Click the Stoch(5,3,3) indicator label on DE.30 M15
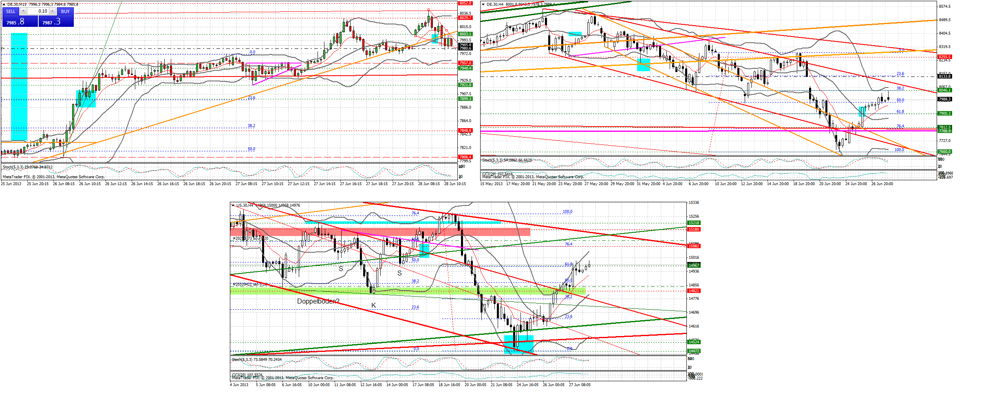988x415 pixels. point(28,167)
